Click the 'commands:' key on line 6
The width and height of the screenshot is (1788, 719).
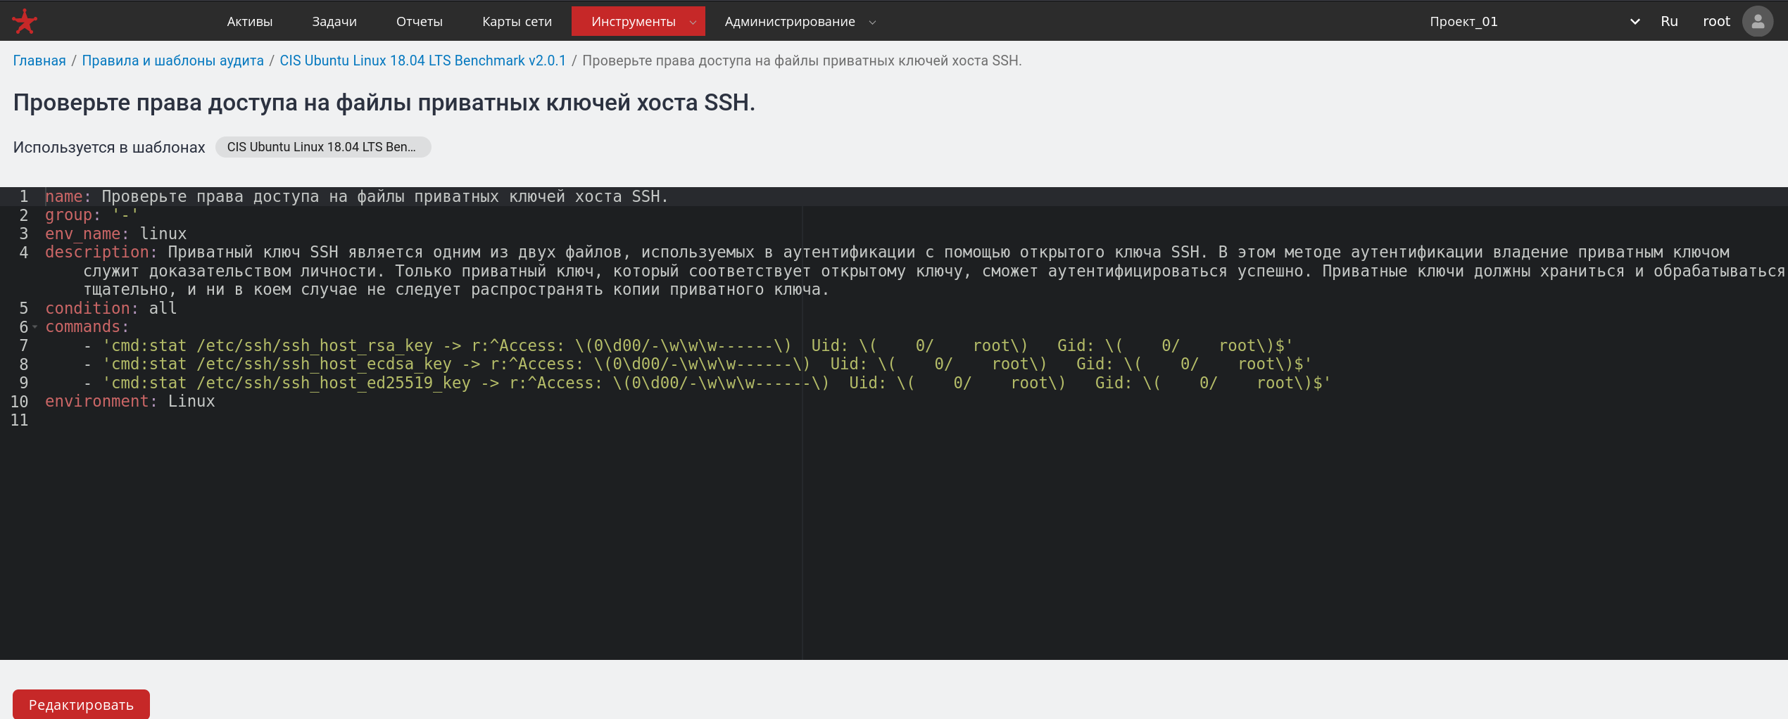point(87,326)
